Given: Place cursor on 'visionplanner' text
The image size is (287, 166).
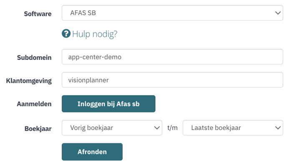Looking at the screenshot, I should pos(88,80).
